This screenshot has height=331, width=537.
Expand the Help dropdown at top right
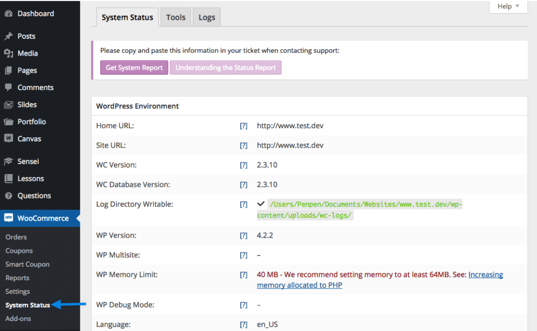tap(508, 6)
